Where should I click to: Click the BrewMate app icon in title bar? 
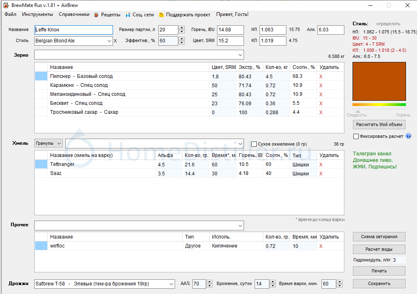point(6,5)
